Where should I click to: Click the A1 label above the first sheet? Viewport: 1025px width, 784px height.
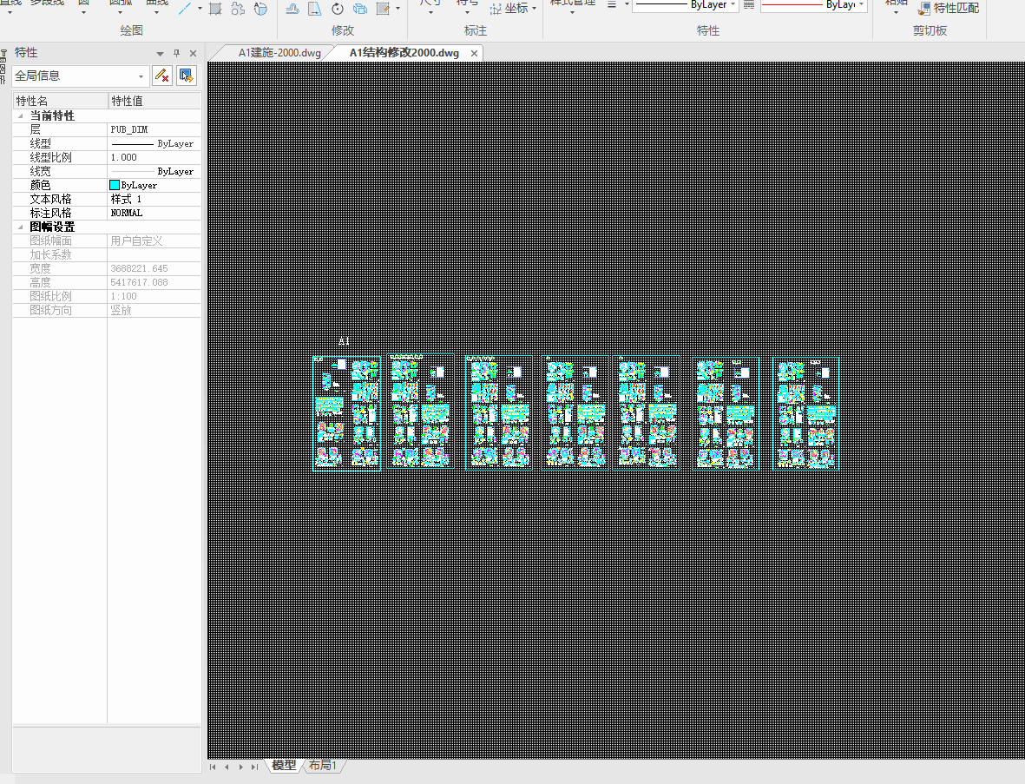click(x=344, y=341)
